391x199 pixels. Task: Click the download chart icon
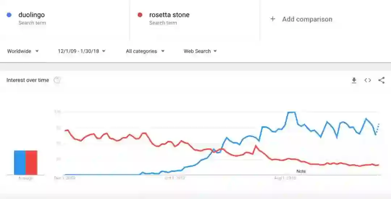[x=354, y=80]
